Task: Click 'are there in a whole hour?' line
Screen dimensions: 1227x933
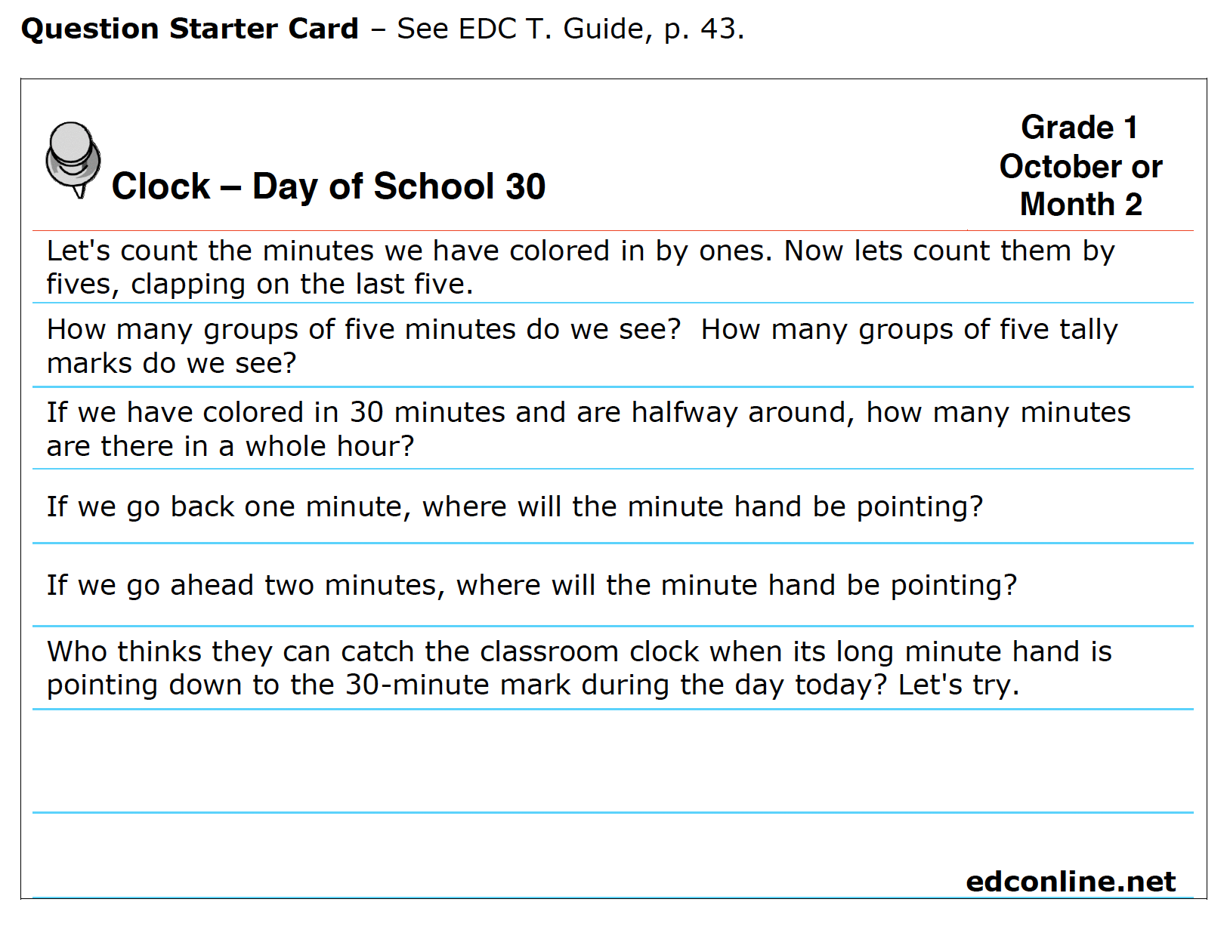Action: tap(230, 447)
